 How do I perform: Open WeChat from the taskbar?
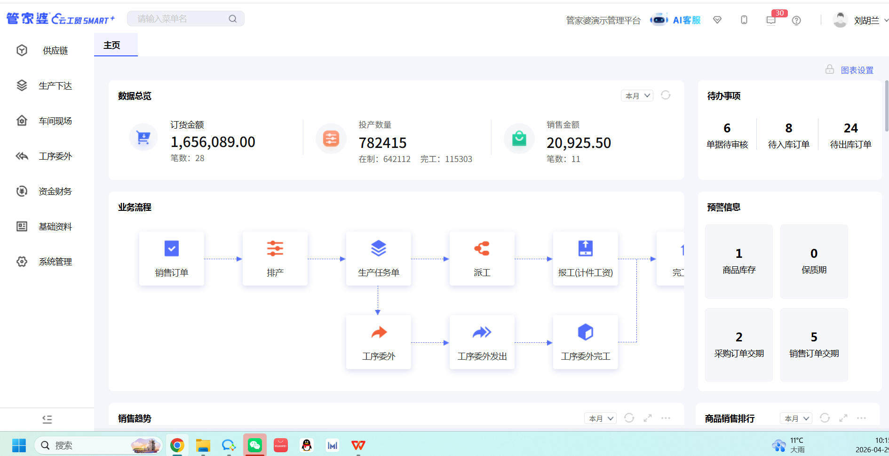click(x=255, y=445)
